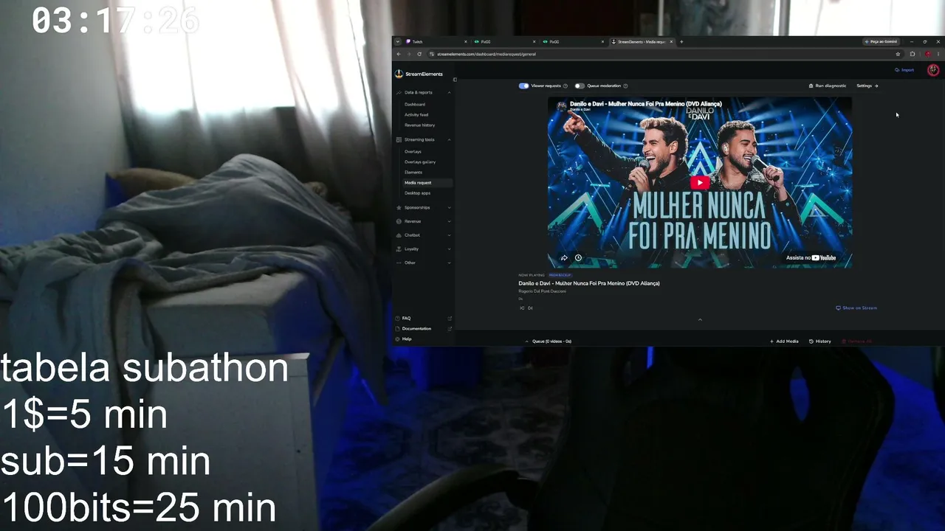Go forward in the browser
The image size is (945, 531).
[409, 54]
